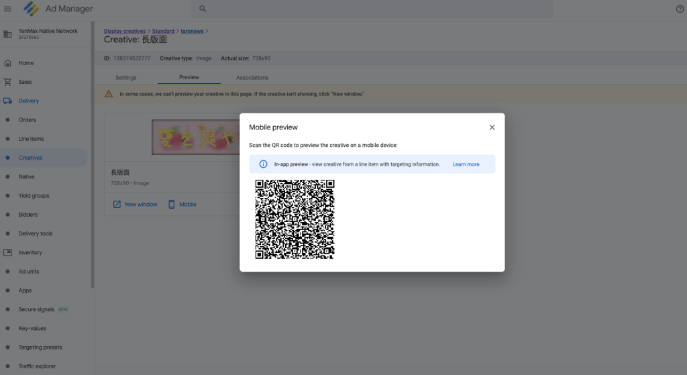This screenshot has height=375, width=687.
Task: Click the Home house icon
Action: point(7,63)
